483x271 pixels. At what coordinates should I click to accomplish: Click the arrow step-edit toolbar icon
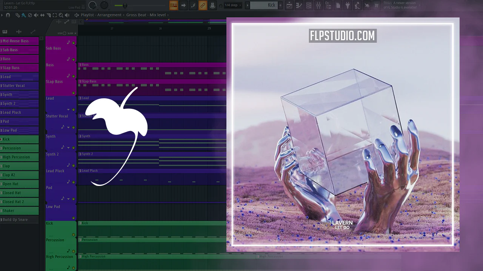pyautogui.click(x=183, y=5)
